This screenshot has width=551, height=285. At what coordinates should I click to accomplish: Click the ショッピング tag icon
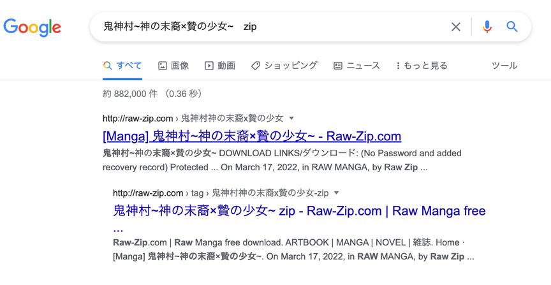pyautogui.click(x=256, y=66)
